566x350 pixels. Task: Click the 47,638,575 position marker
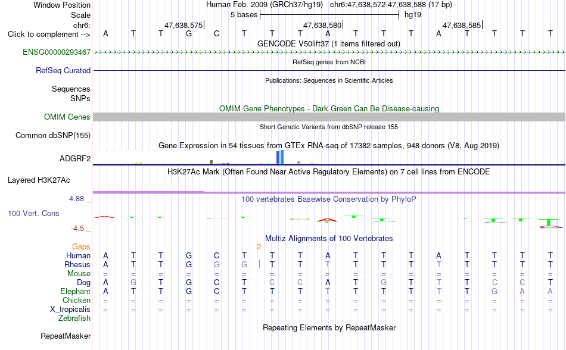(x=184, y=25)
